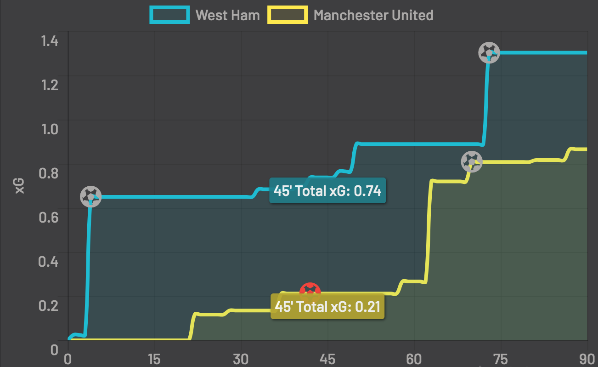Click the 1.4 y-axis tick label
This screenshot has width=598, height=367.
(x=49, y=41)
